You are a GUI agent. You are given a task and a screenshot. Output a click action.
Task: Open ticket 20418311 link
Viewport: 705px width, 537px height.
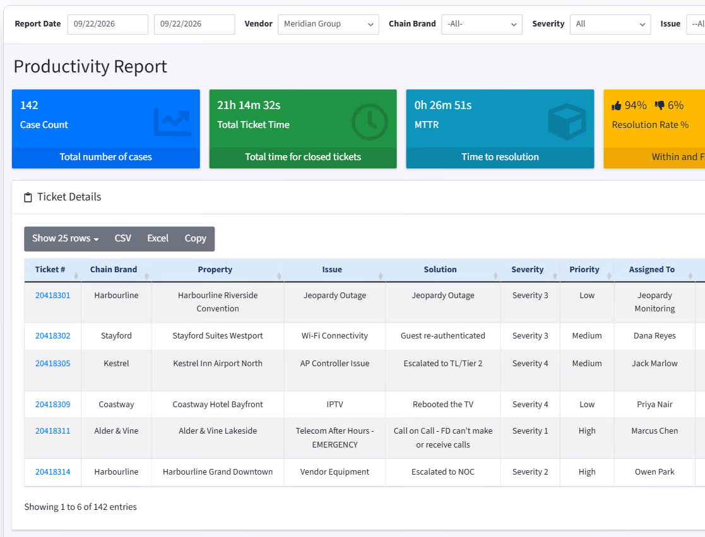coord(52,431)
